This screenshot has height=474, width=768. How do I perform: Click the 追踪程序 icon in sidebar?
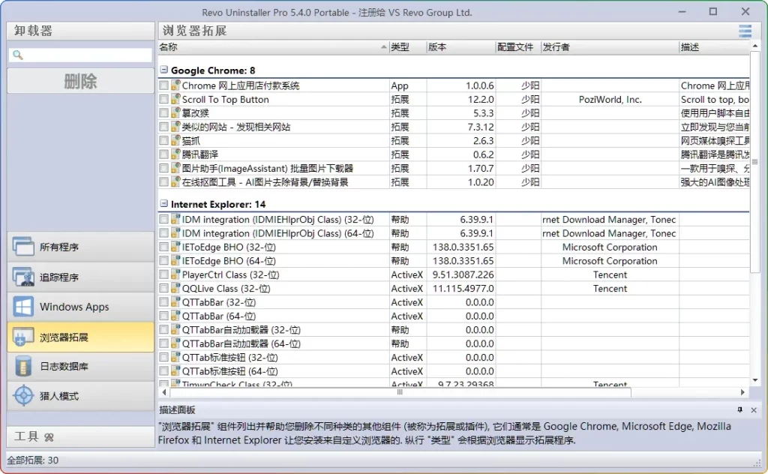click(23, 277)
